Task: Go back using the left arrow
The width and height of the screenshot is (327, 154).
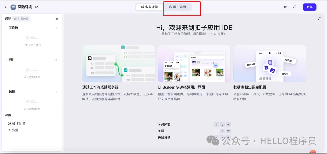Action: [6, 7]
